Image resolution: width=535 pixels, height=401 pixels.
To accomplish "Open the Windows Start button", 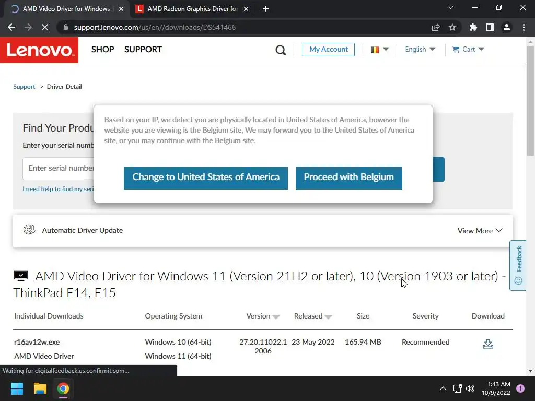I will [x=17, y=388].
